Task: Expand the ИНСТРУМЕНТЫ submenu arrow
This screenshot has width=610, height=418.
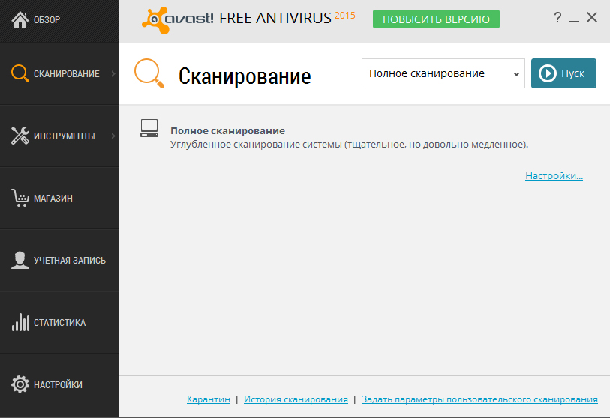Action: click(113, 136)
